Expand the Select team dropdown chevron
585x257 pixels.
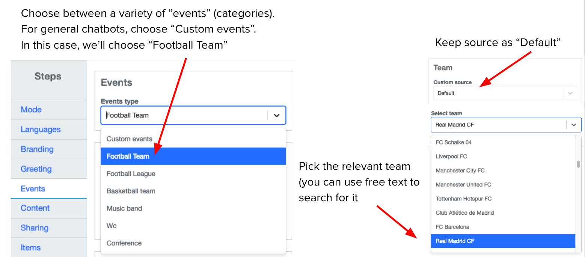[573, 125]
